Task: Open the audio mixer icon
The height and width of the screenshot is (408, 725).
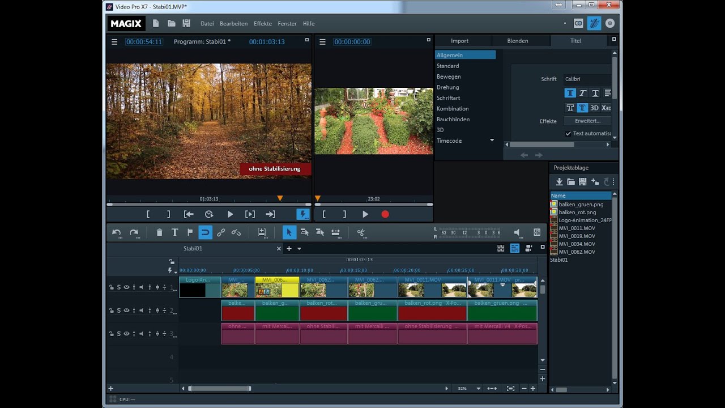Action: pos(537,232)
